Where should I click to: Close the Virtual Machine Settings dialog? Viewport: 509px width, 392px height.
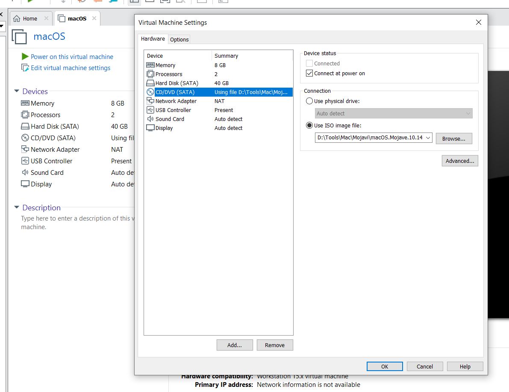[x=479, y=22]
